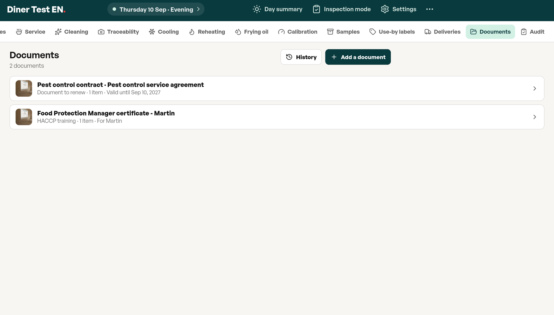Screen dimensions: 554x315
Task: Click Add a document button
Action: click(x=358, y=57)
